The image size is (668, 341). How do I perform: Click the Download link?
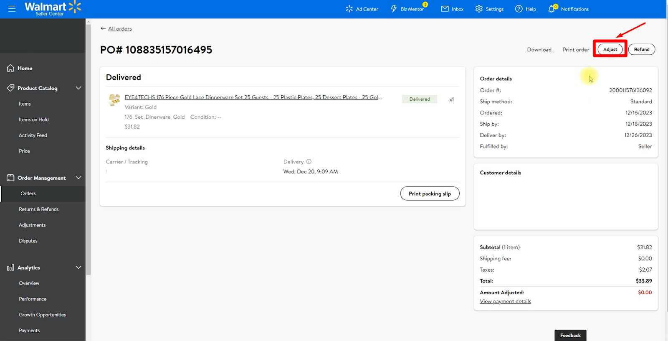coord(539,50)
